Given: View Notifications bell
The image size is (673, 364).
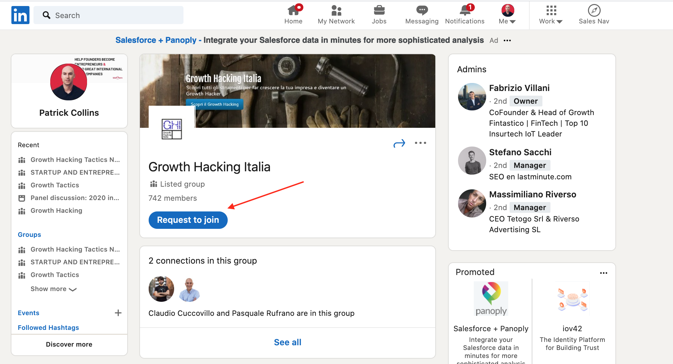Looking at the screenshot, I should [x=465, y=15].
